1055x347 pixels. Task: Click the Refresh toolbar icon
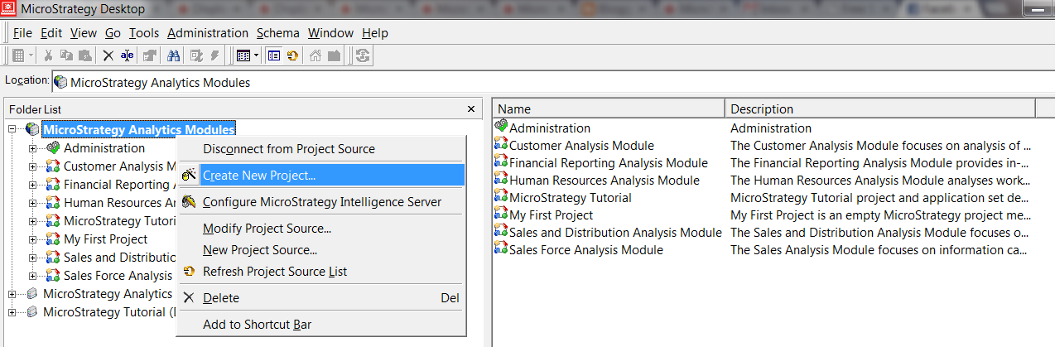292,55
